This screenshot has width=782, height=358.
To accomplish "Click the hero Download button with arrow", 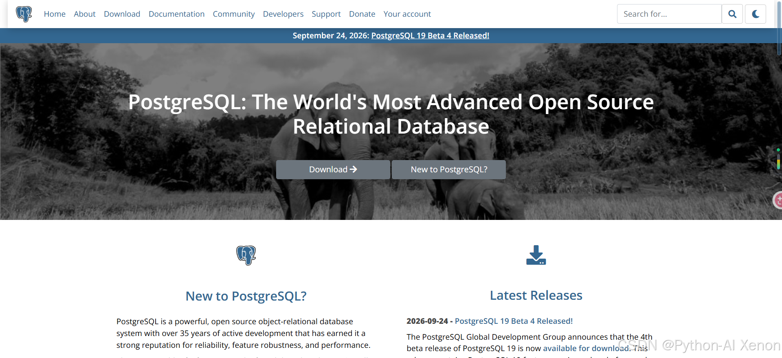I will point(333,169).
